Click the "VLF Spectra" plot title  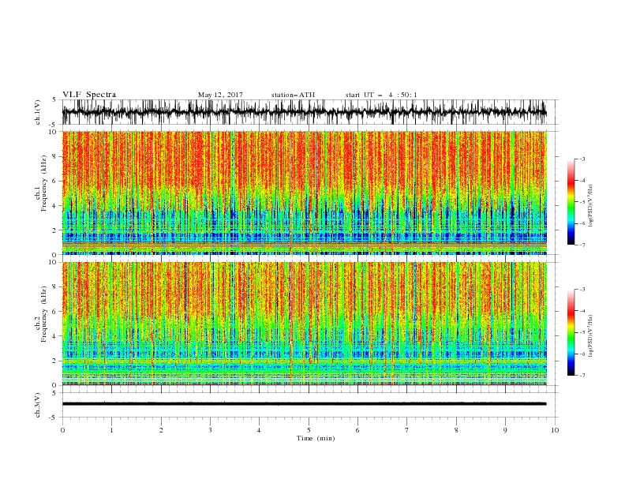tap(89, 95)
